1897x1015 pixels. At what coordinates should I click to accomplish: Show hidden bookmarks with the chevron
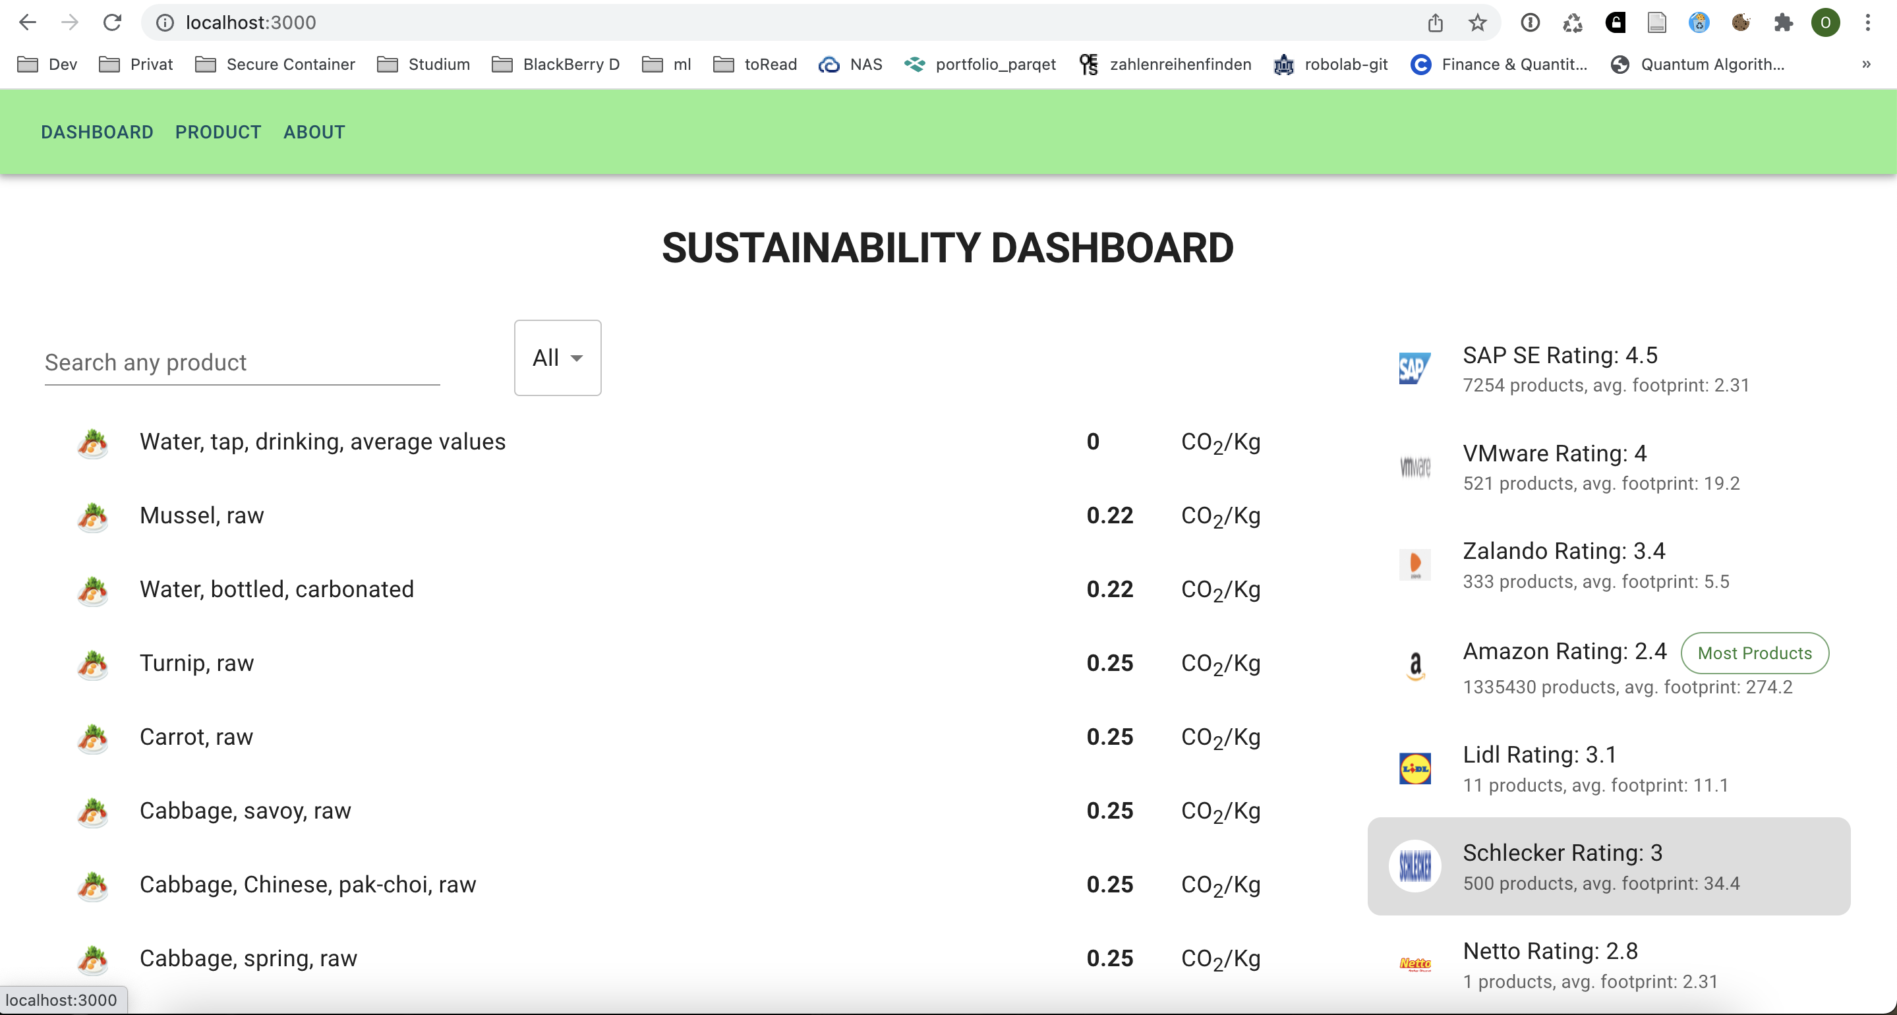pyautogui.click(x=1865, y=65)
